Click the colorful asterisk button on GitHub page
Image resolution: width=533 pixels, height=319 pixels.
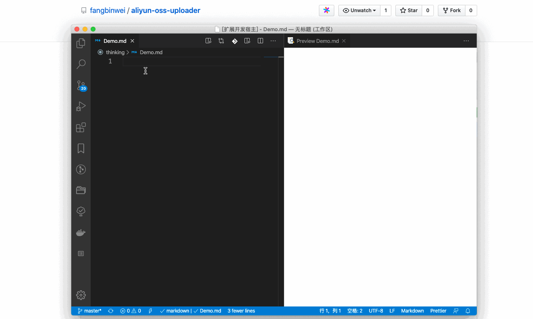pyautogui.click(x=327, y=11)
